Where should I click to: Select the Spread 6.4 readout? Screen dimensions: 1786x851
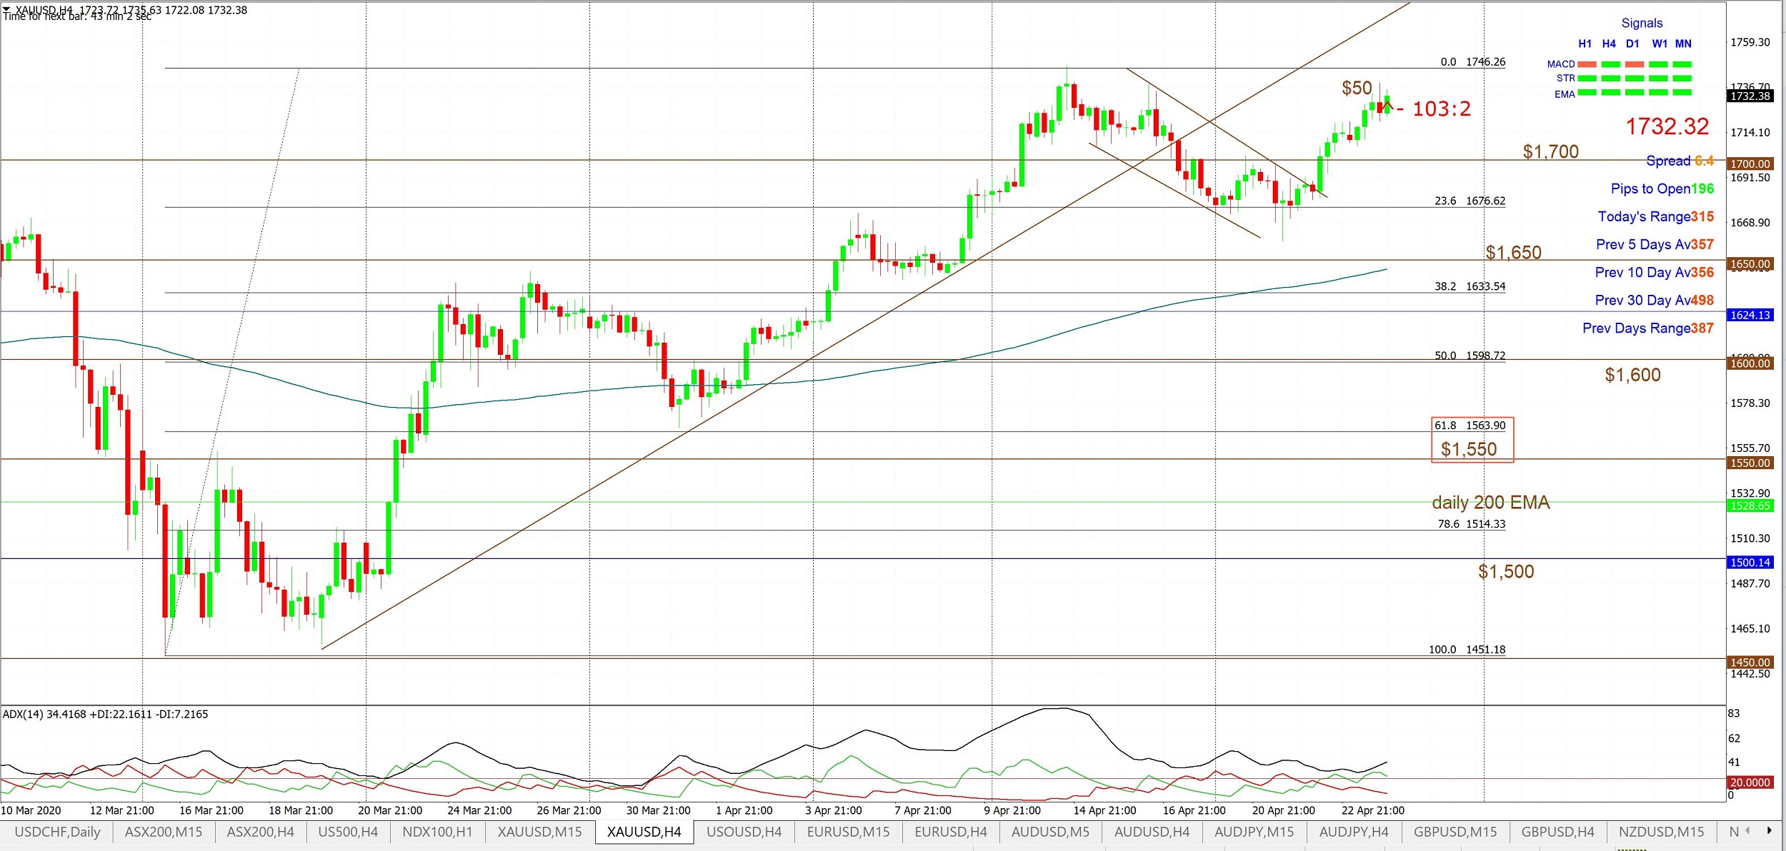[1680, 161]
